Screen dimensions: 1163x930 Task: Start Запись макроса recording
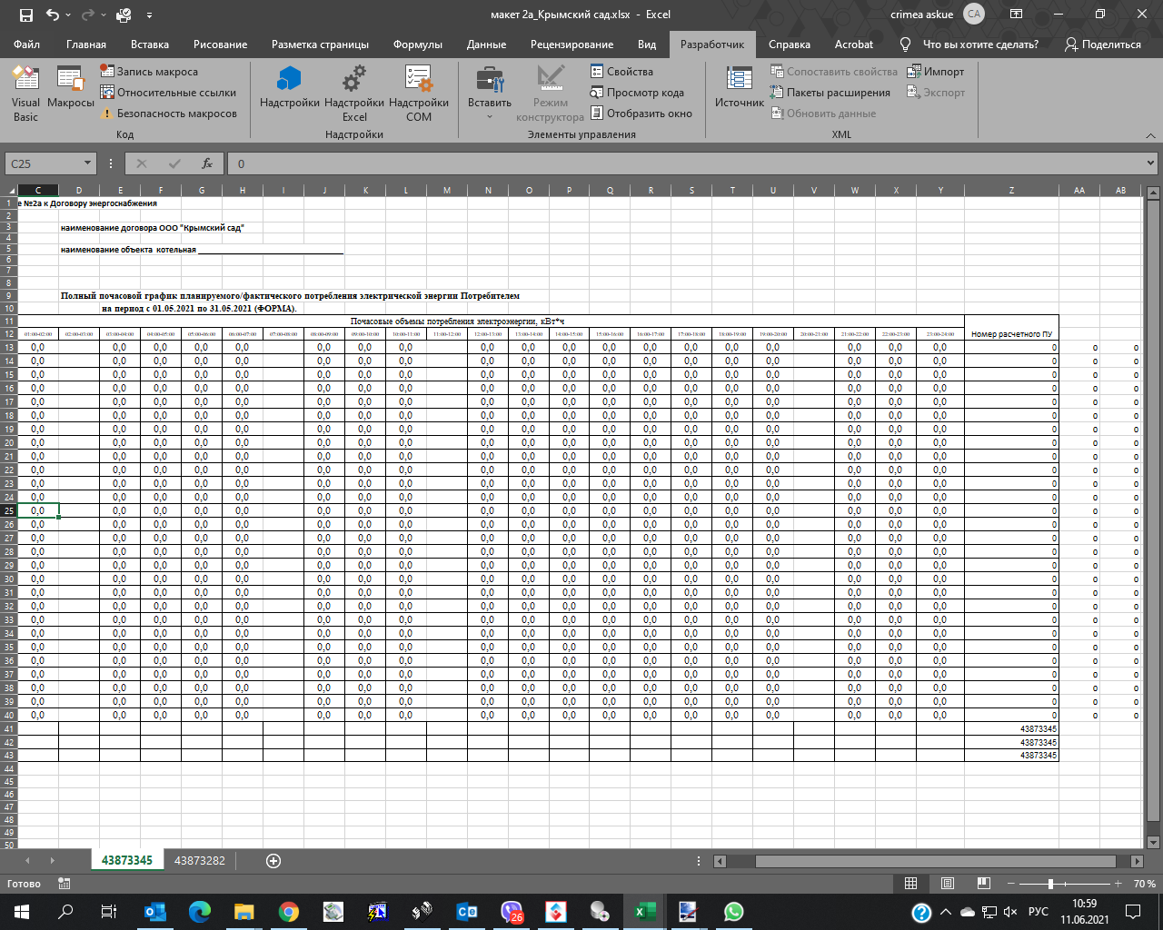pos(148,71)
